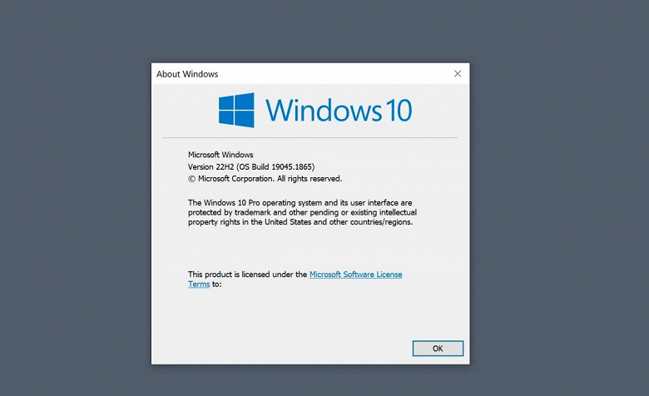Click the Windows 10 logo icon

[x=236, y=110]
